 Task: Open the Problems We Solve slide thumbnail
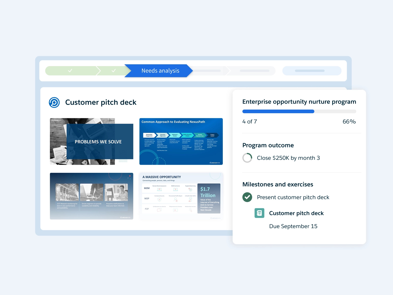coord(91,141)
